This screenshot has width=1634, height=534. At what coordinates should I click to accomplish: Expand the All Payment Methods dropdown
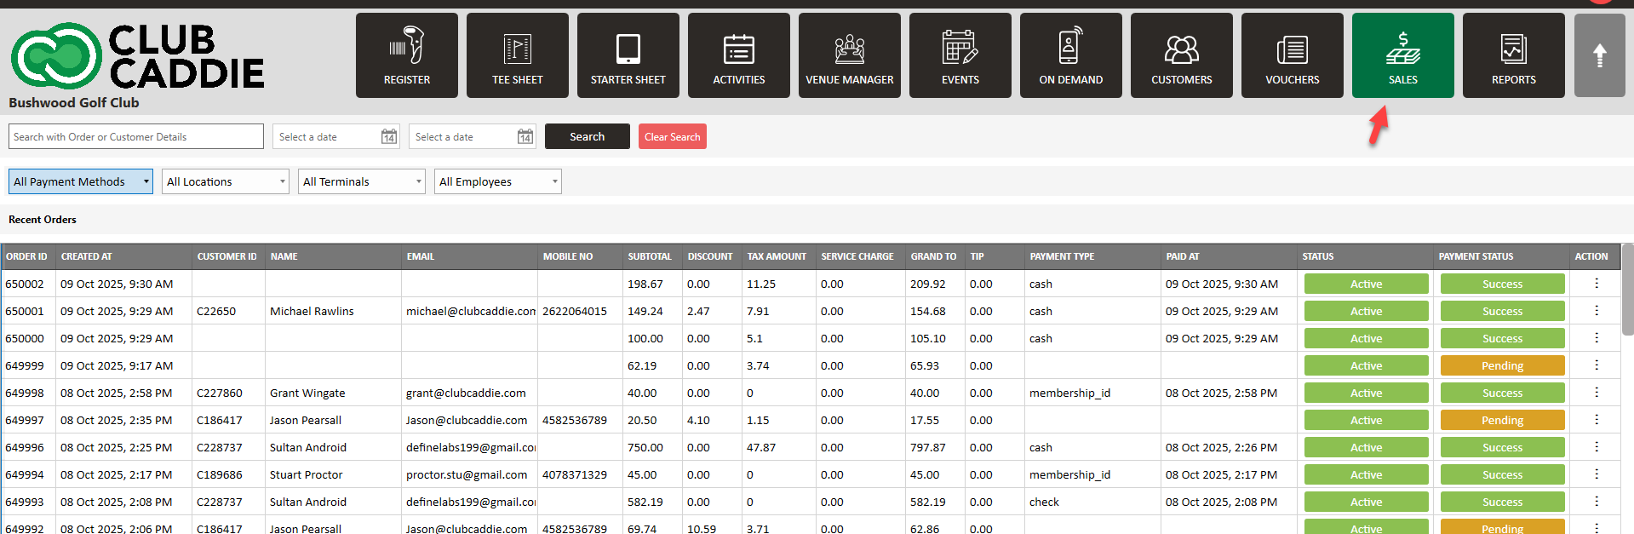pyautogui.click(x=81, y=181)
